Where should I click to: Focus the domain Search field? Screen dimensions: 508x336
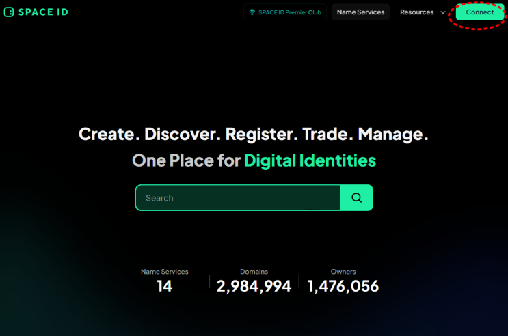click(x=238, y=198)
